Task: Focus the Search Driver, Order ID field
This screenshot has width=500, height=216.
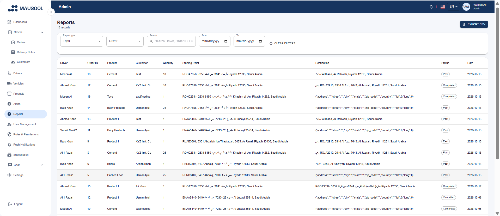Action: coord(171,41)
